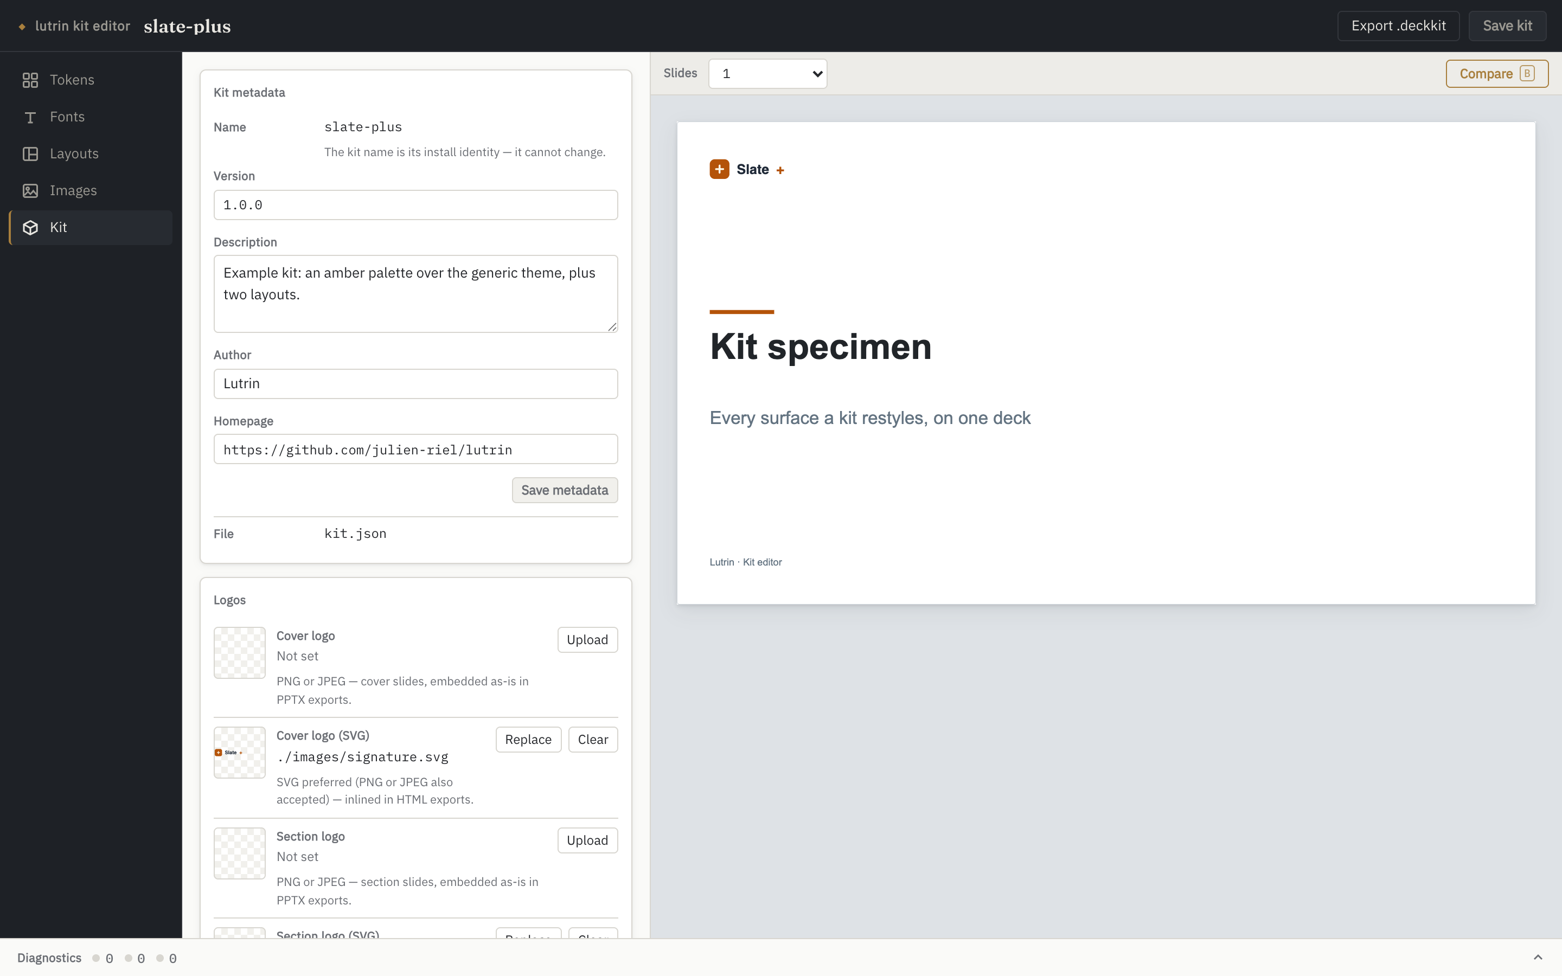1562x976 pixels.
Task: Go to the Layouts section
Action: 91,153
